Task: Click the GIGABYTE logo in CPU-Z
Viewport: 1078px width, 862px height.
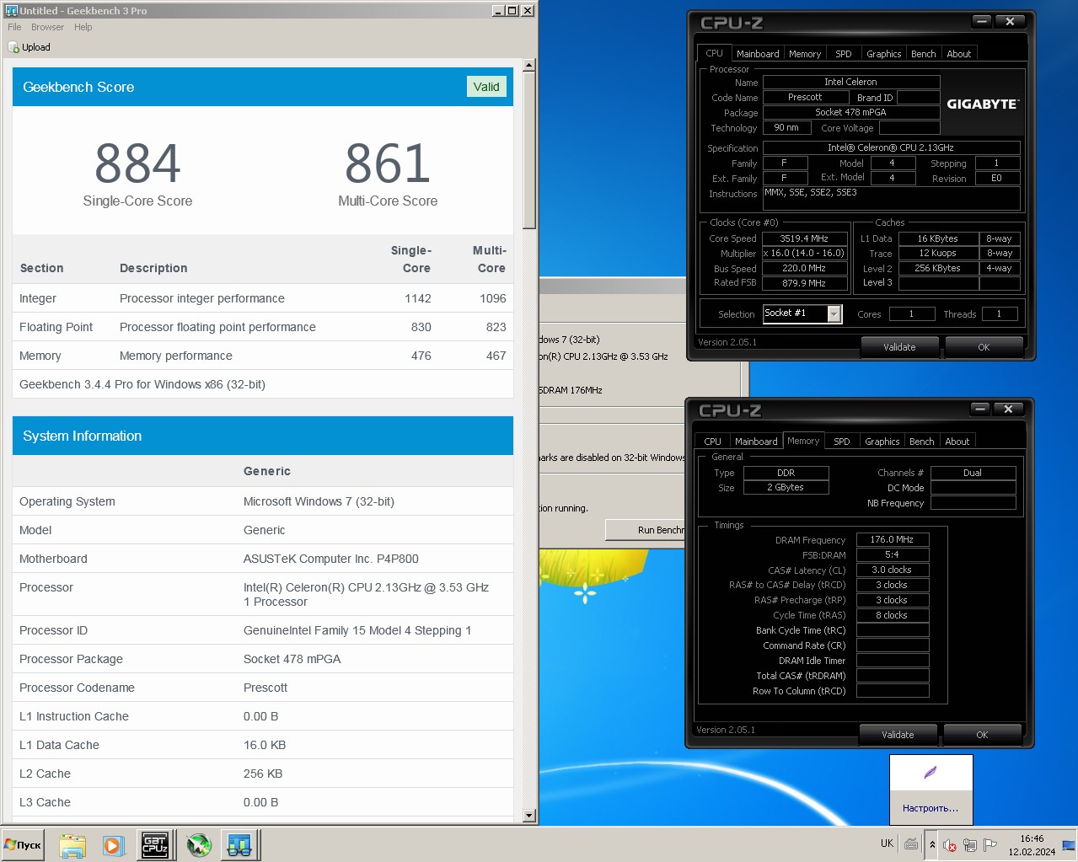Action: 983,104
